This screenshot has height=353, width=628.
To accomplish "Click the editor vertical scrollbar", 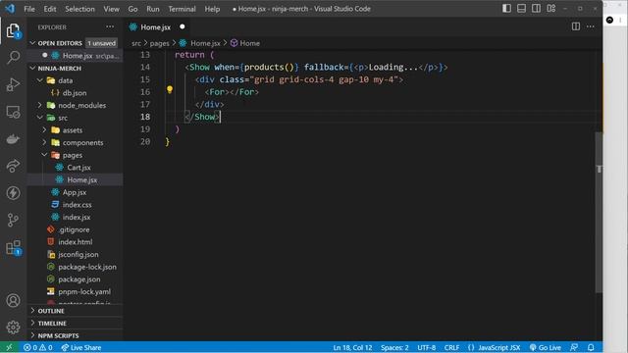I will pos(599,212).
